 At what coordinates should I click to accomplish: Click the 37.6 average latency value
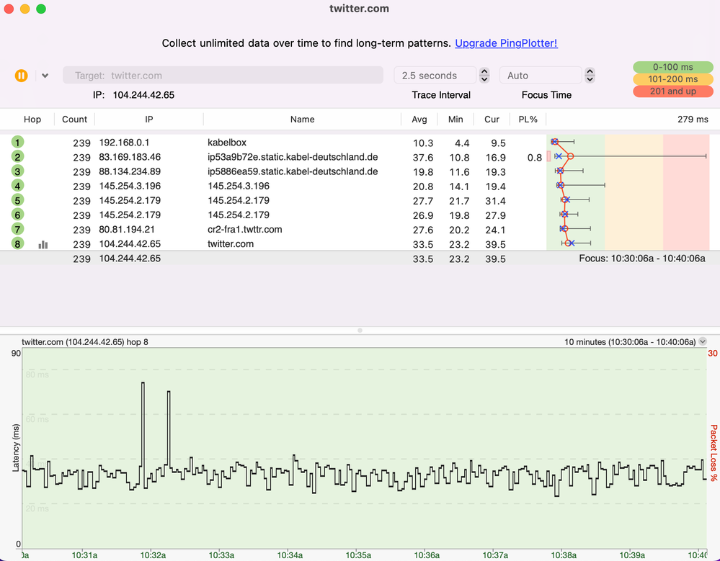423,158
